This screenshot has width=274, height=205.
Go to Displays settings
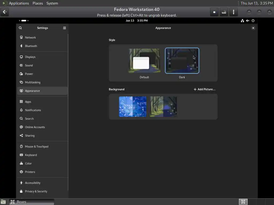[42, 57]
